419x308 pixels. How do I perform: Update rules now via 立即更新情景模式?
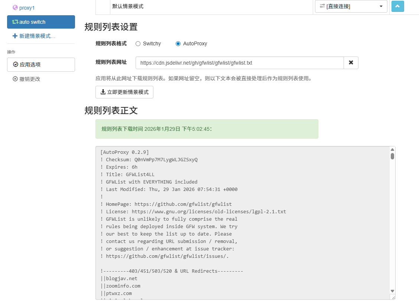[x=124, y=92]
